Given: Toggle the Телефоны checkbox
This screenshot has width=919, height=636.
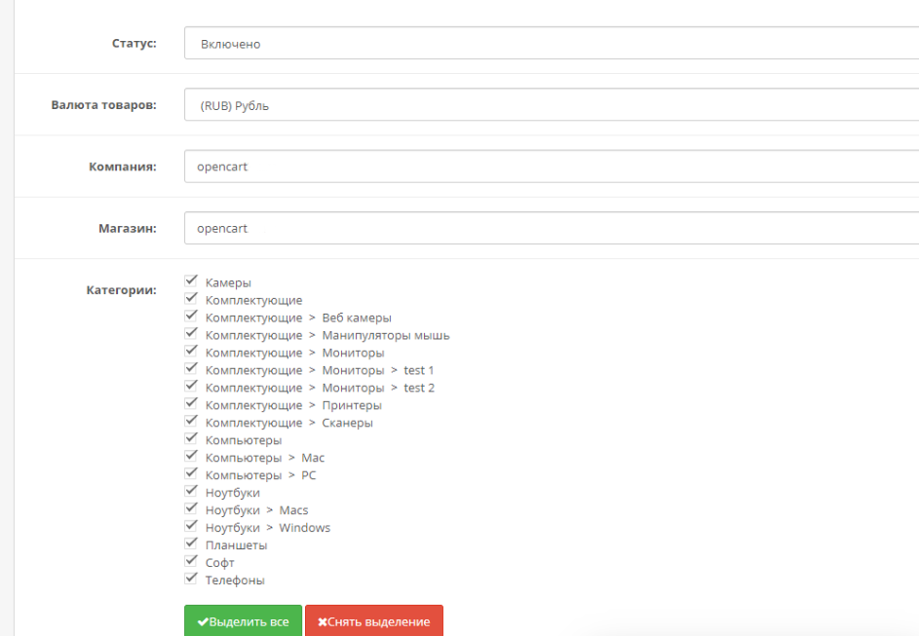Looking at the screenshot, I should 191,580.
